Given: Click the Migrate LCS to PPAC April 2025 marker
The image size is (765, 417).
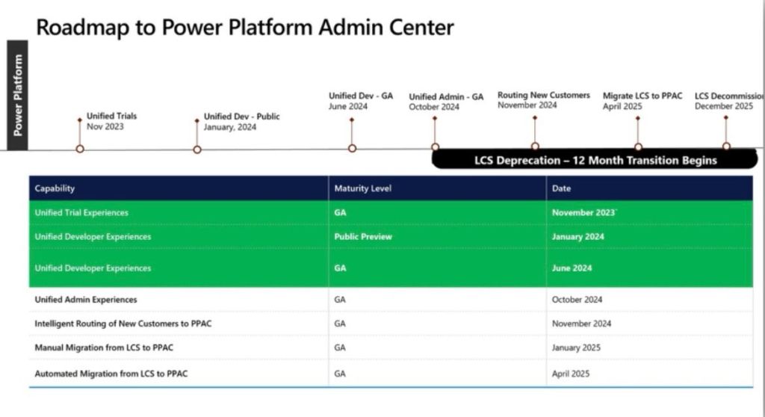Looking at the screenshot, I should point(638,146).
